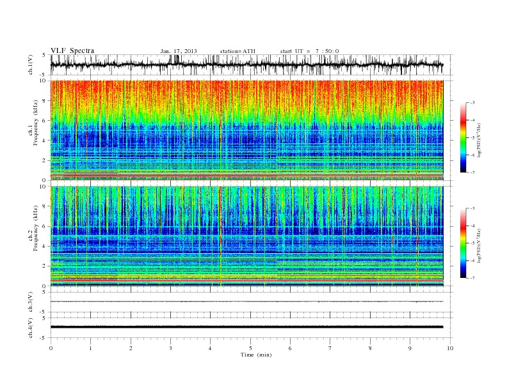
Task: Click the "8" tick label on Time axis
Action: pyautogui.click(x=370, y=348)
